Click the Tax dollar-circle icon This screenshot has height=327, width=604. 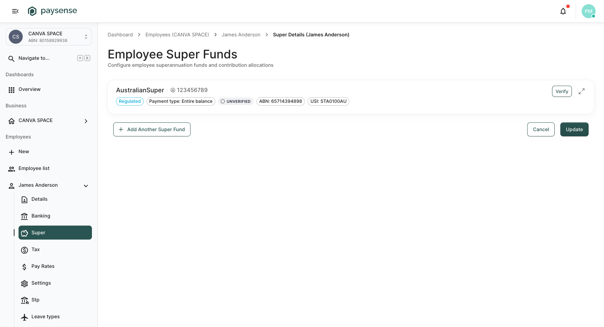(x=24, y=250)
